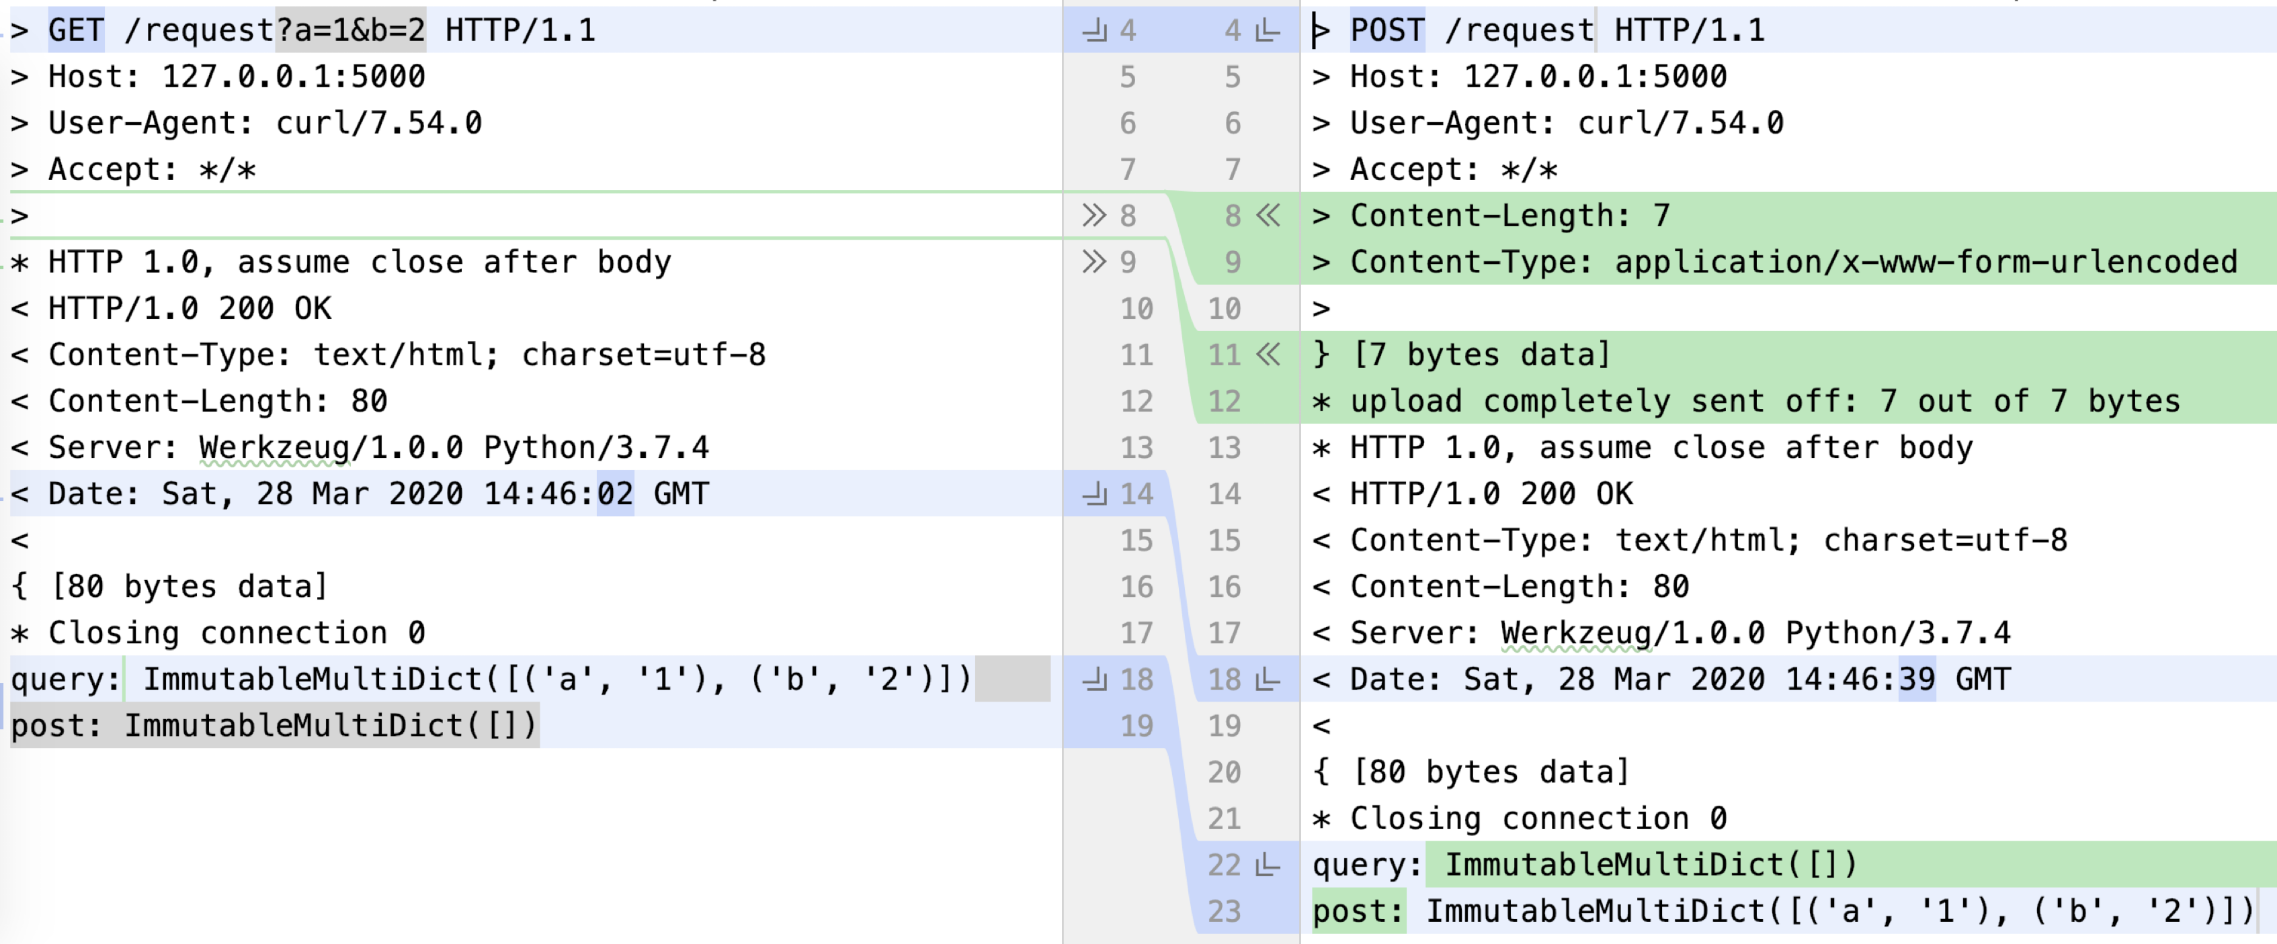Click left 'HTTP/1.0 200 OK' line
2277x944 pixels.
click(x=171, y=308)
